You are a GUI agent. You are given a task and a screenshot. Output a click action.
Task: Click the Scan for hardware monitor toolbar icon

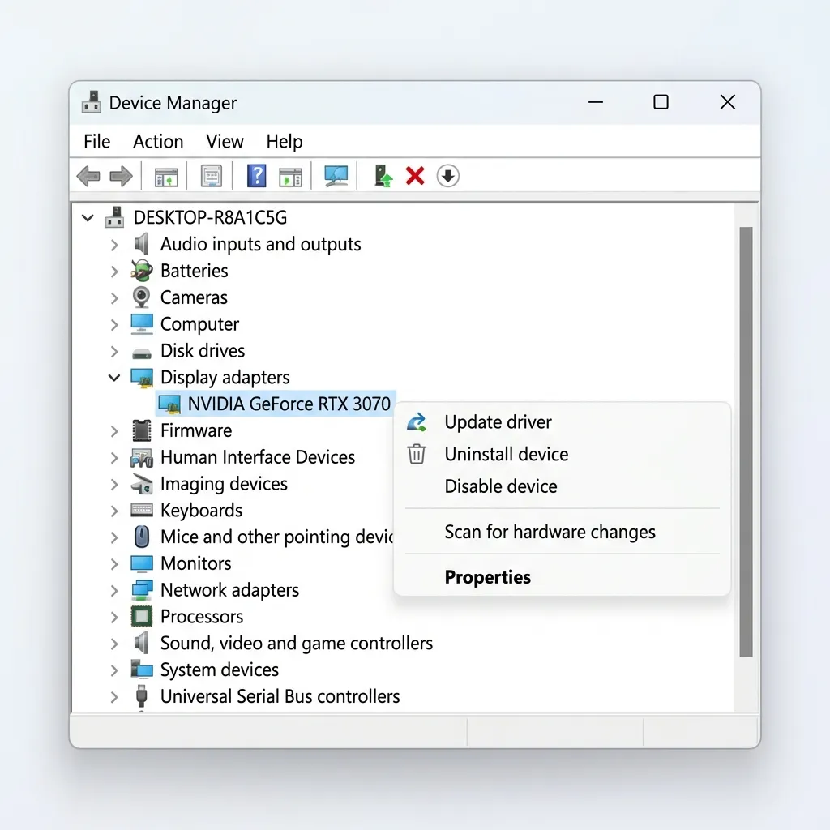coord(336,176)
